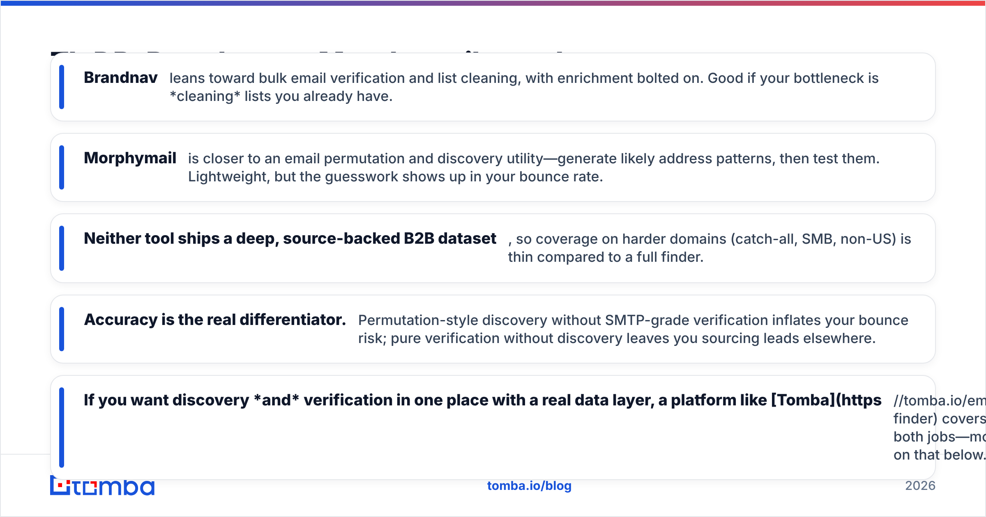This screenshot has height=517, width=986.
Task: Click 'so coverage on harder domains' description
Action: click(x=710, y=248)
